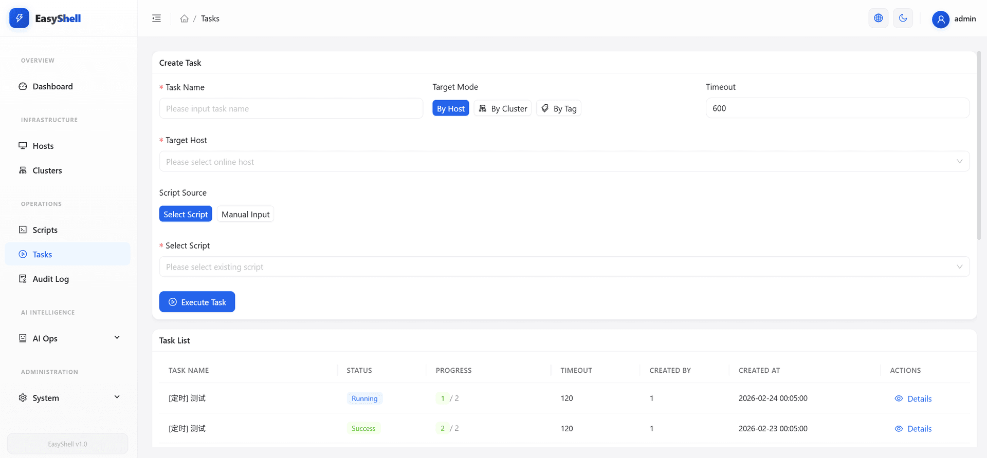Choose By Host target mode

(451, 108)
